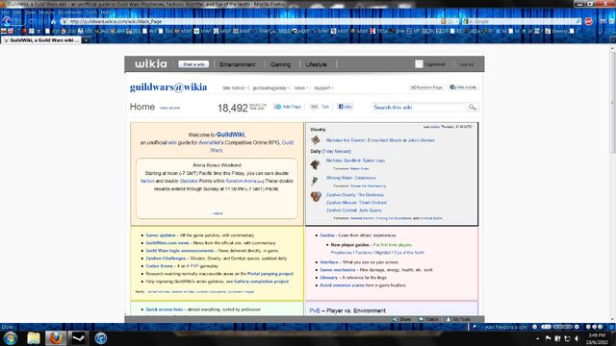616x346 pixels.
Task: Click the Watch icon in bottom bar
Action: click(x=422, y=319)
